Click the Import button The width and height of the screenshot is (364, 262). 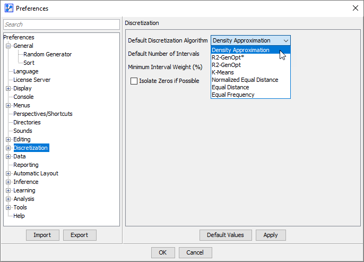(42, 235)
